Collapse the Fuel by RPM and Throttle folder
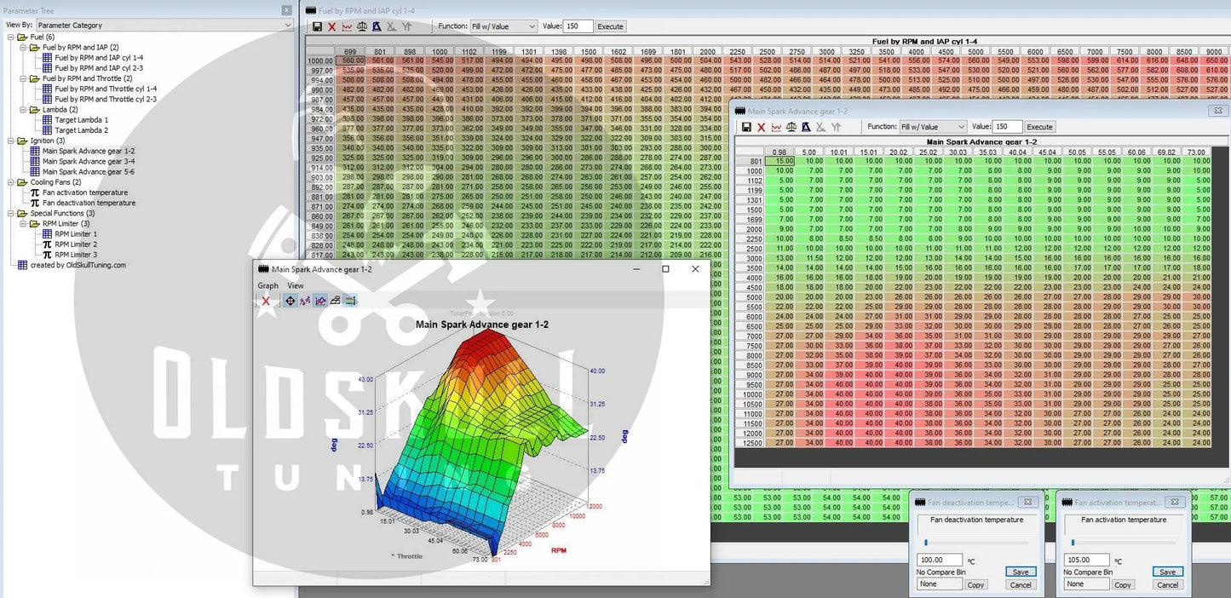The width and height of the screenshot is (1231, 598). click(23, 78)
